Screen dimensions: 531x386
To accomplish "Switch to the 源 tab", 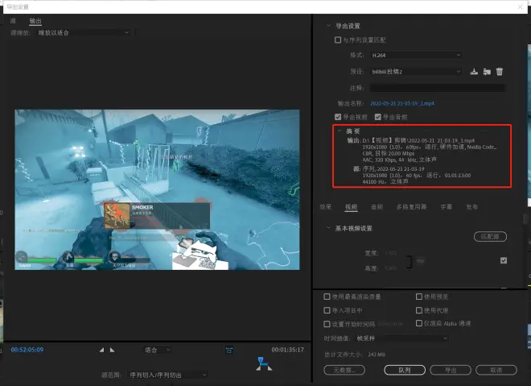I will pos(13,21).
